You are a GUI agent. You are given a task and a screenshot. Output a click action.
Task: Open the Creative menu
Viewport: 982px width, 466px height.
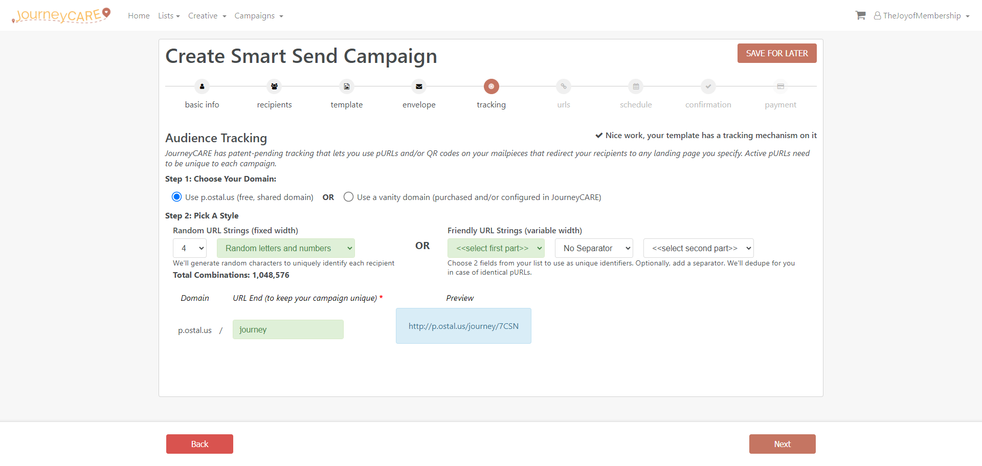point(207,16)
